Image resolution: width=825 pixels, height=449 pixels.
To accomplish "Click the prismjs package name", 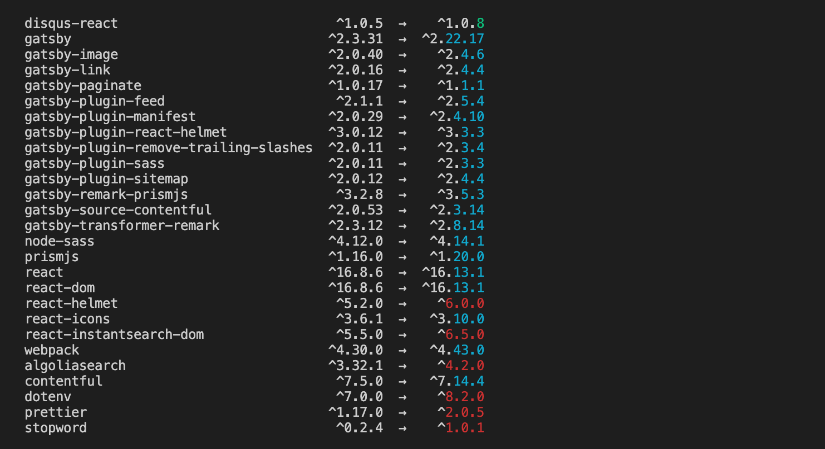I will (x=52, y=257).
